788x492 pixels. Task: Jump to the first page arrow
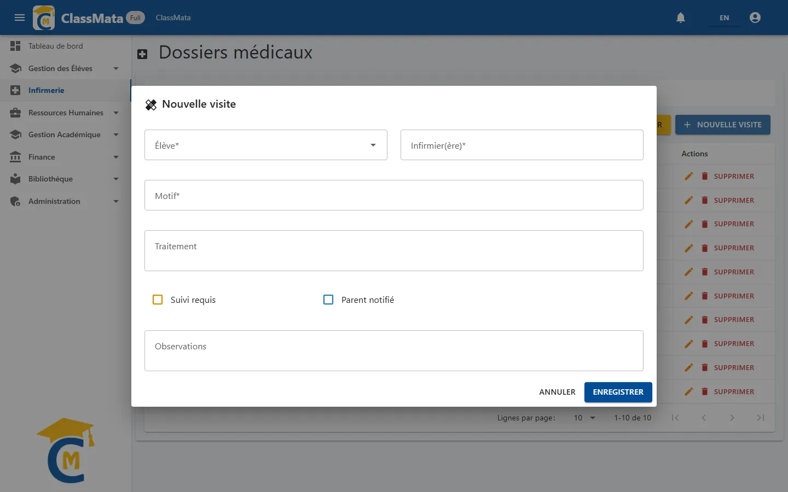click(x=675, y=418)
